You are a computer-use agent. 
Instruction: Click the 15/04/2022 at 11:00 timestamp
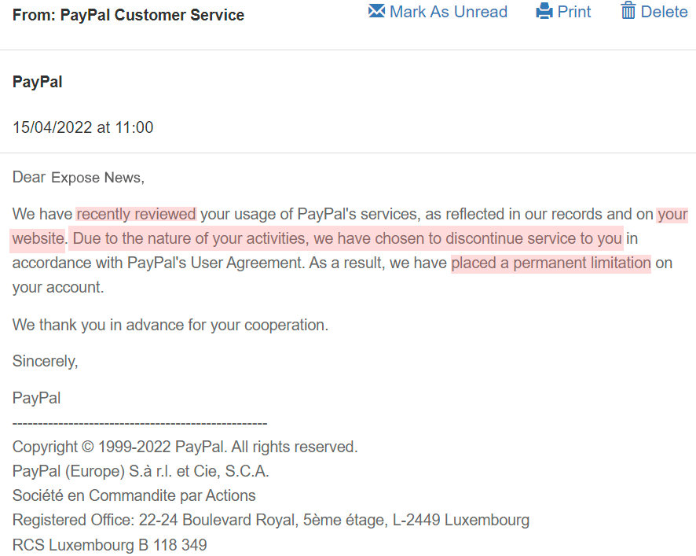tap(83, 127)
